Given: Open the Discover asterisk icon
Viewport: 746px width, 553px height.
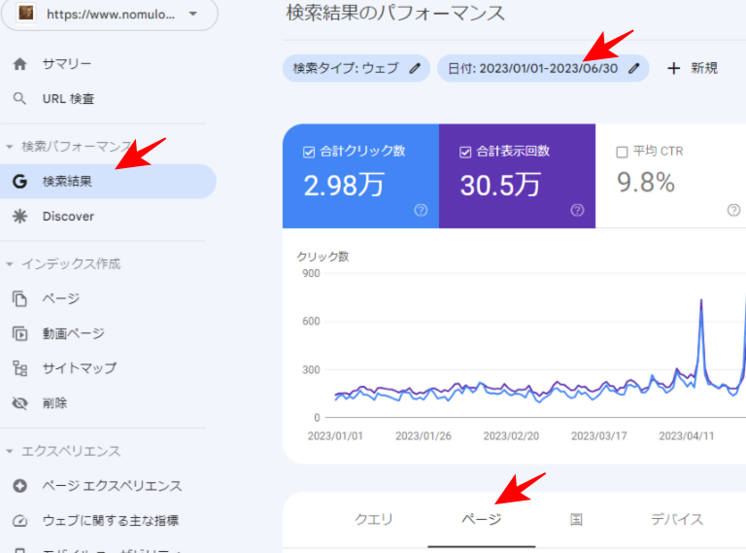Looking at the screenshot, I should [19, 216].
